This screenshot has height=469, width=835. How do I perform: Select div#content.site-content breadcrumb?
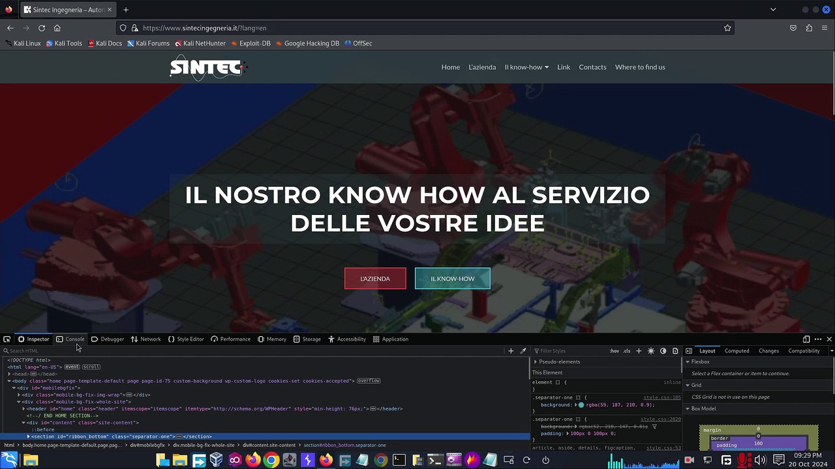click(269, 446)
